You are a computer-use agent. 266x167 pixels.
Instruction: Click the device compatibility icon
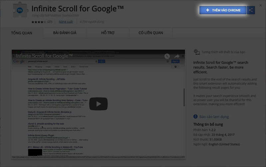[197, 52]
